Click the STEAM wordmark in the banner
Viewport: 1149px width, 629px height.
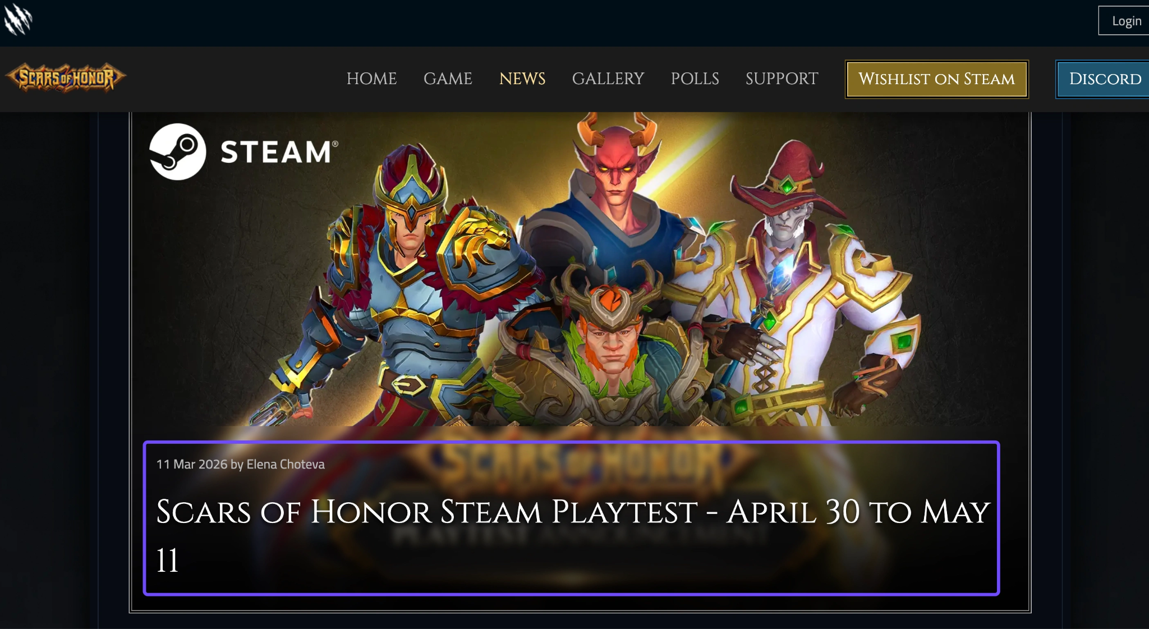coord(279,152)
